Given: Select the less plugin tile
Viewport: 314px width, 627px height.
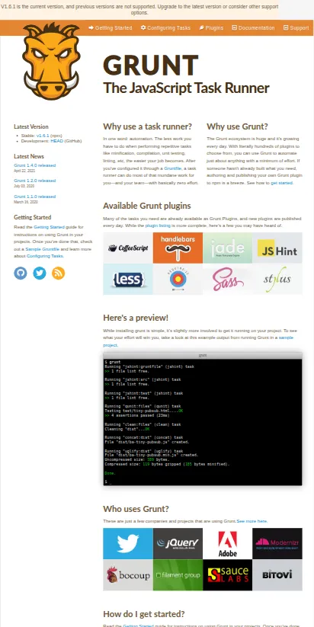Looking at the screenshot, I should coord(128,279).
